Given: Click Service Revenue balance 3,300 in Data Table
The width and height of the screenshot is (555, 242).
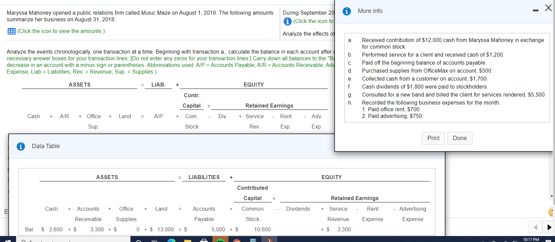Looking at the screenshot, I should [344, 229].
